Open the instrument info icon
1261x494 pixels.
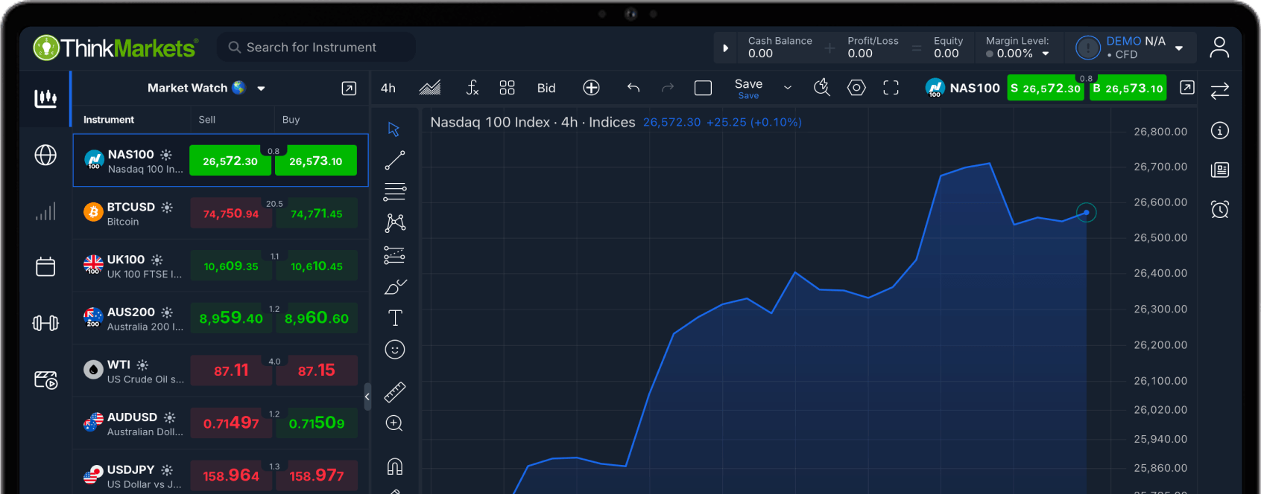1220,131
